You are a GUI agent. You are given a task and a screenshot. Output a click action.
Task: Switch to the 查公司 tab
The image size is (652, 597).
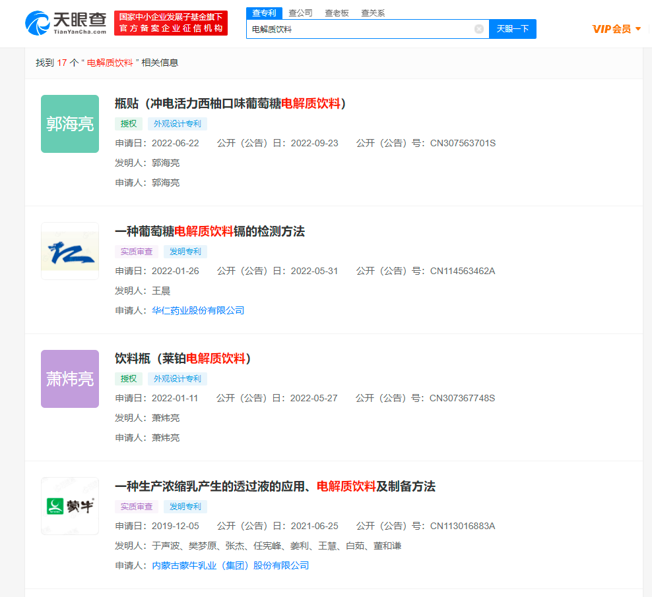tap(300, 13)
